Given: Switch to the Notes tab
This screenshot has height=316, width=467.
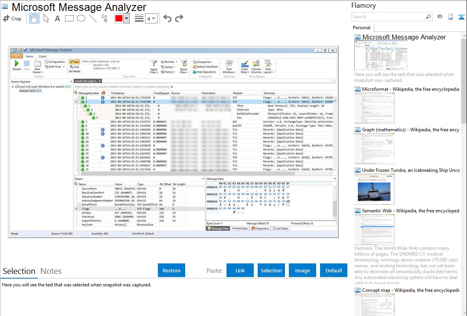Looking at the screenshot, I should (x=51, y=271).
